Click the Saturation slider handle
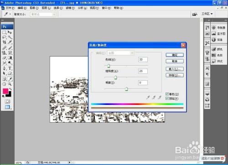 click(x=115, y=77)
